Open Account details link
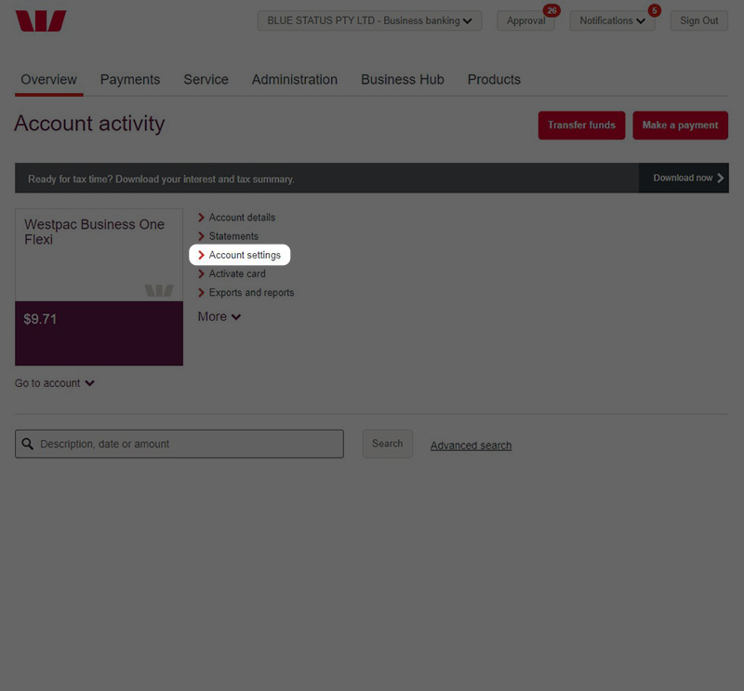The height and width of the screenshot is (691, 744). coord(242,218)
